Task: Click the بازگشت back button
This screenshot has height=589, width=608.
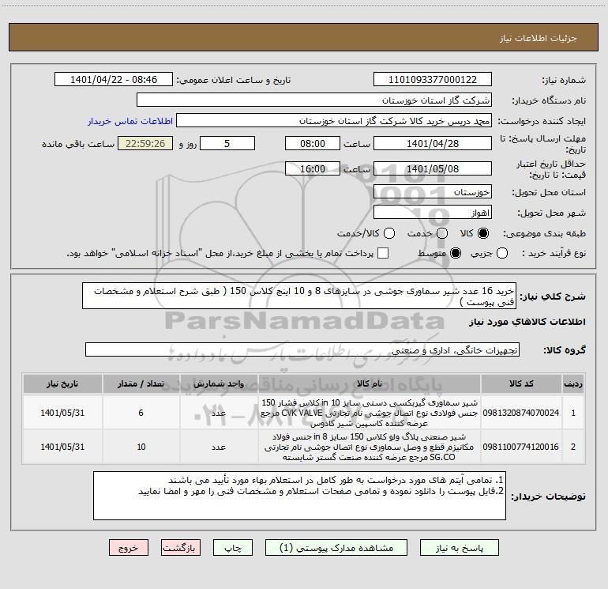Action: 181,548
